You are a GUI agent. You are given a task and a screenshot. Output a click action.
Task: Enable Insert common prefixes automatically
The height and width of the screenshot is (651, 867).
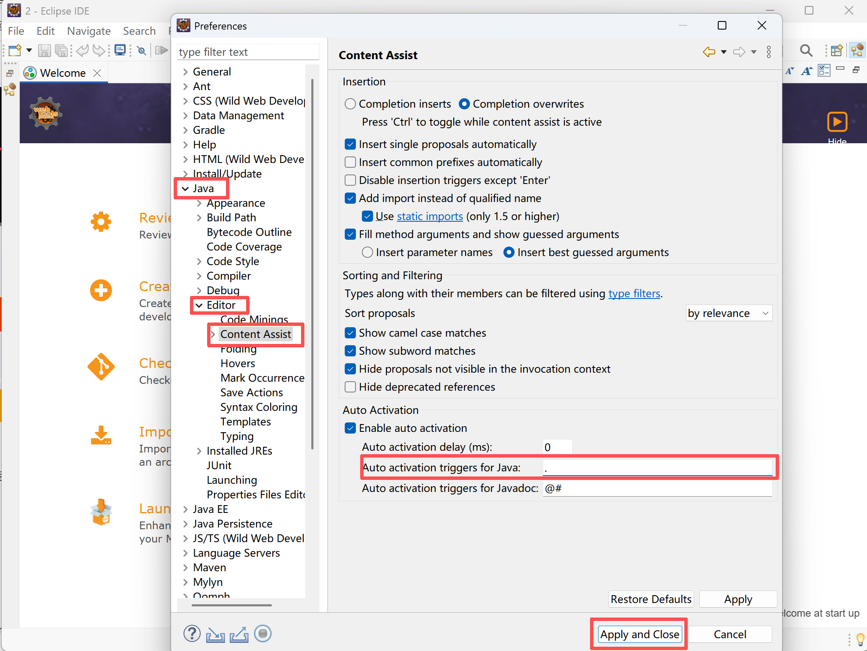pos(350,163)
